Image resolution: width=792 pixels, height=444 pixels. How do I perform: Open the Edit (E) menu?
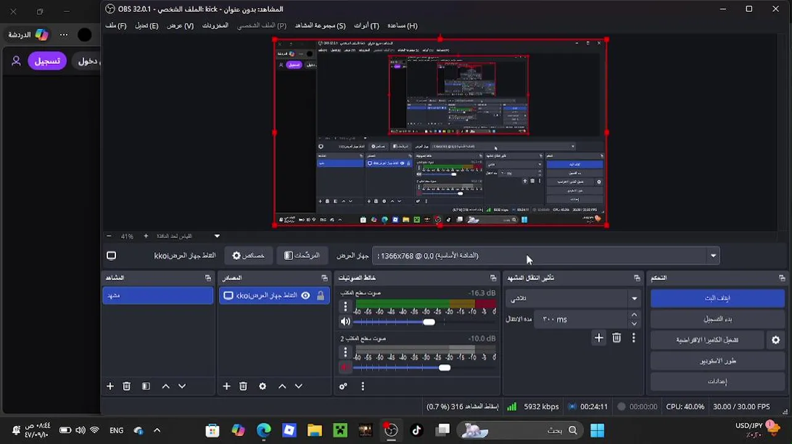coord(147,25)
